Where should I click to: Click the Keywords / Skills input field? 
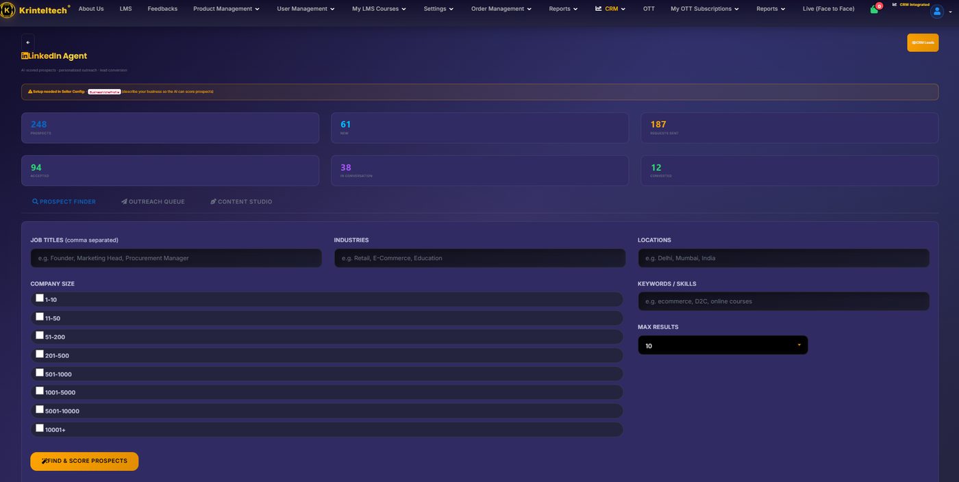pos(784,301)
